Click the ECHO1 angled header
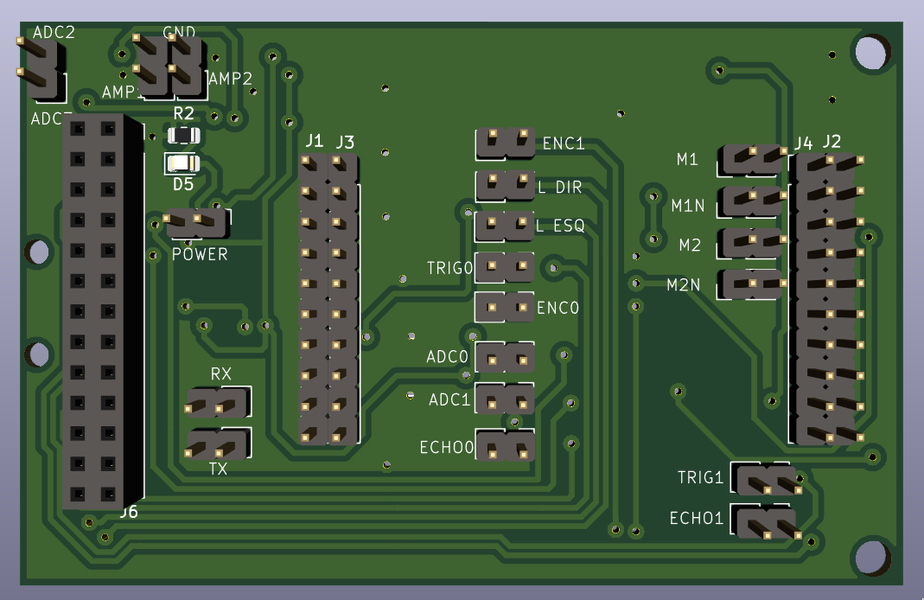924x600 pixels. pos(766,521)
